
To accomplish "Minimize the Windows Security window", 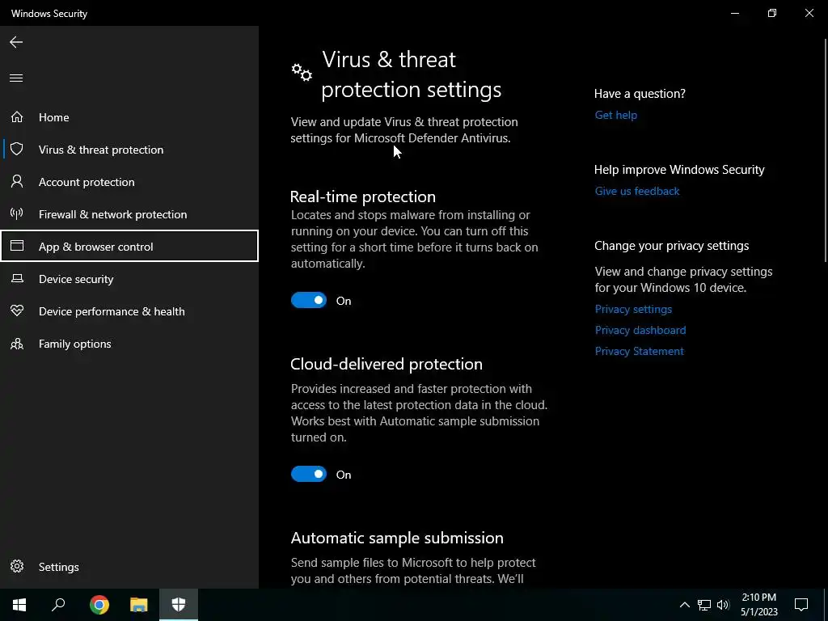I will (x=734, y=13).
